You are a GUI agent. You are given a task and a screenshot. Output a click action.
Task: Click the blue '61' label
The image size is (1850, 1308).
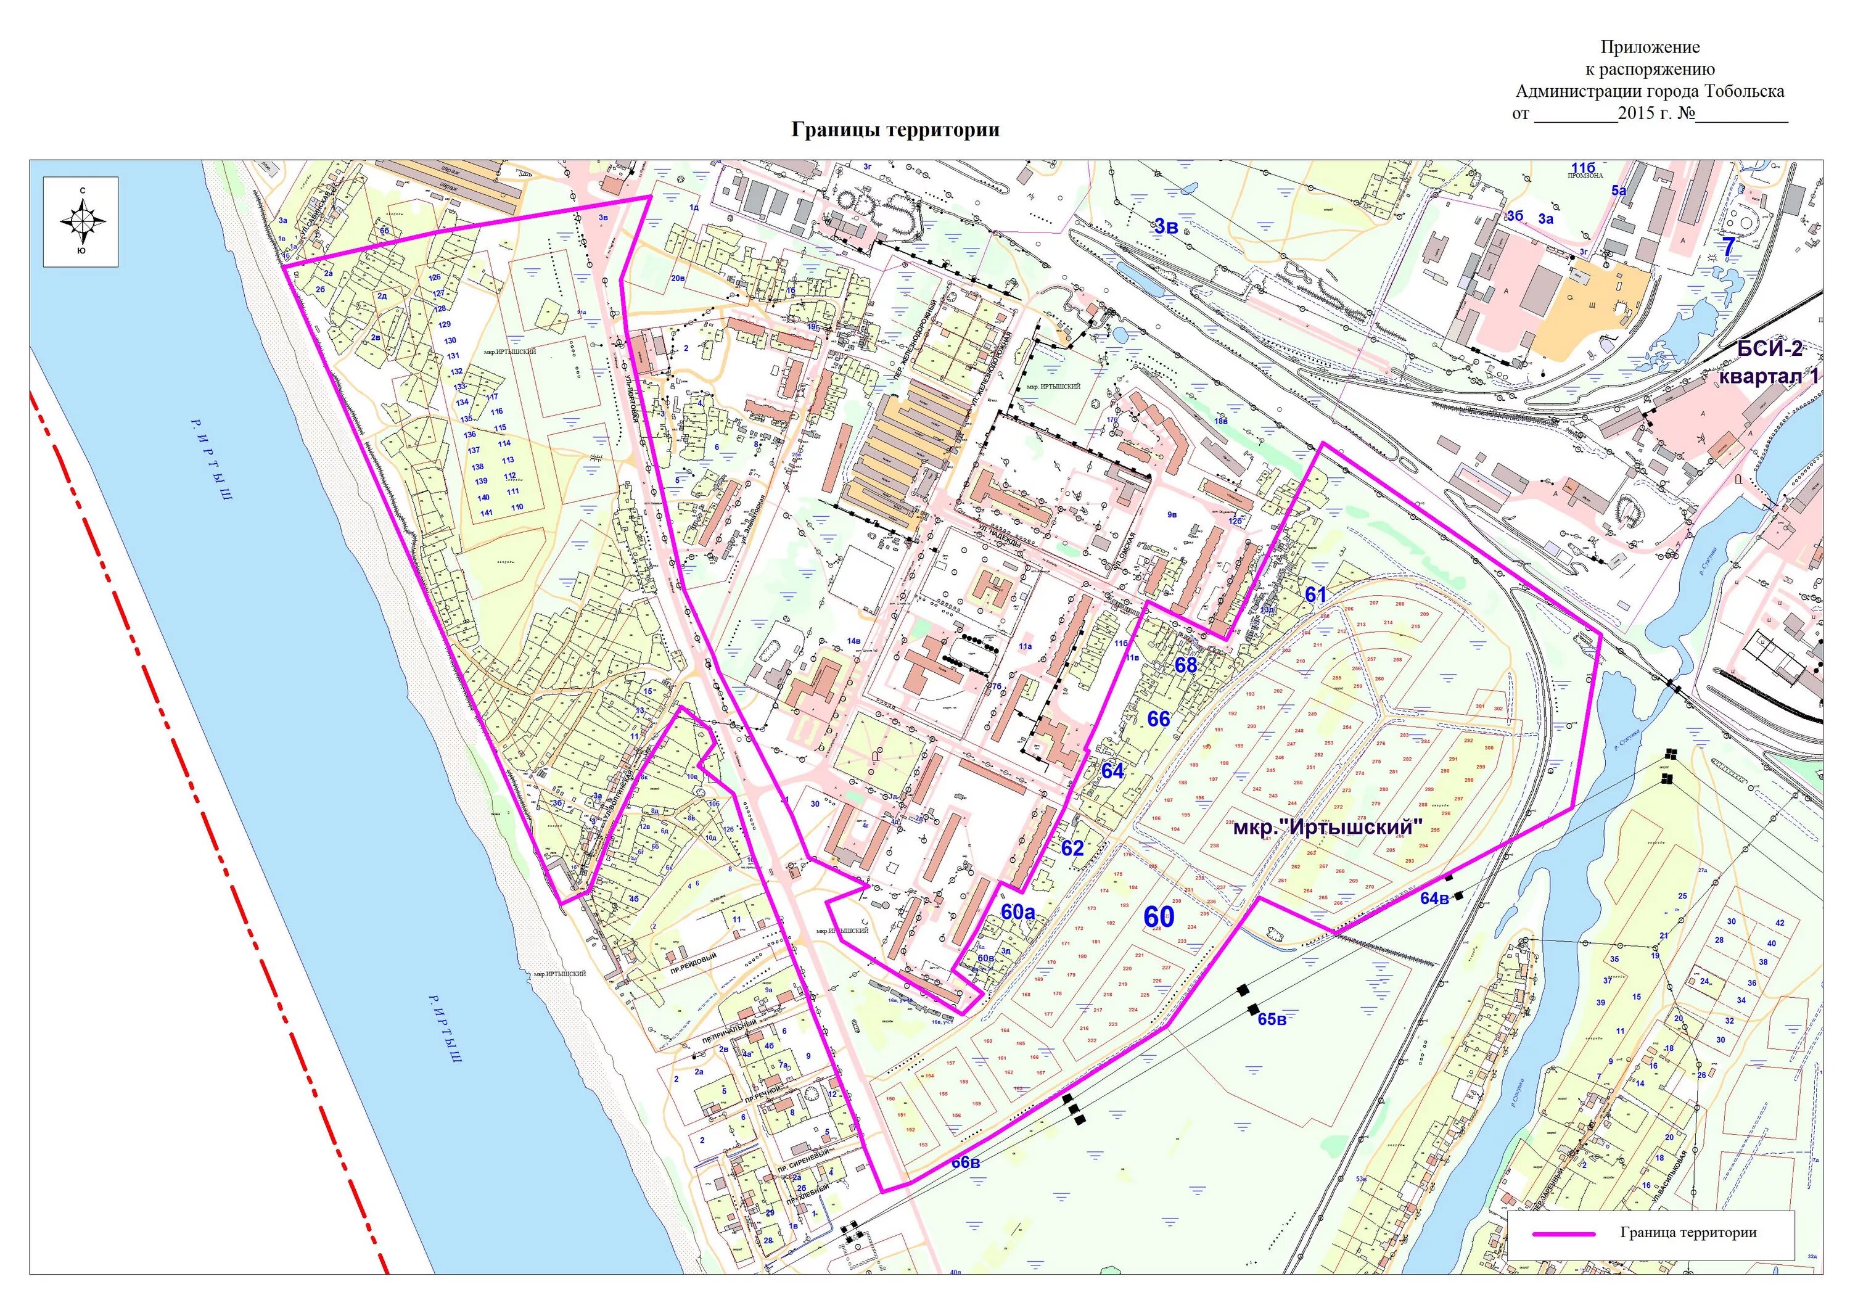coord(1315,594)
